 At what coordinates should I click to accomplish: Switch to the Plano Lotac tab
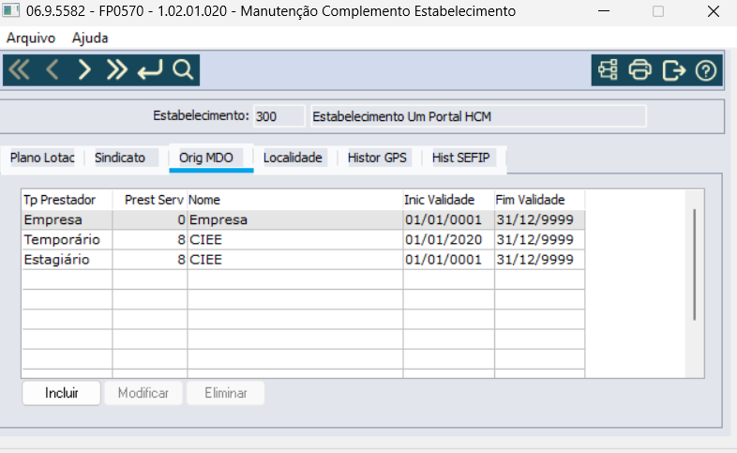click(x=42, y=158)
